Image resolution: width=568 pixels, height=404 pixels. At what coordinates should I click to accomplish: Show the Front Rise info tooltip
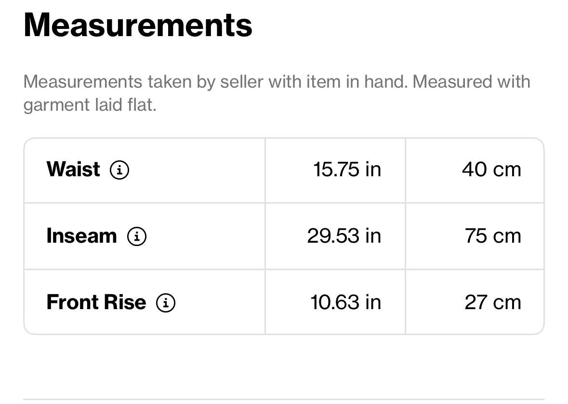[x=166, y=302]
